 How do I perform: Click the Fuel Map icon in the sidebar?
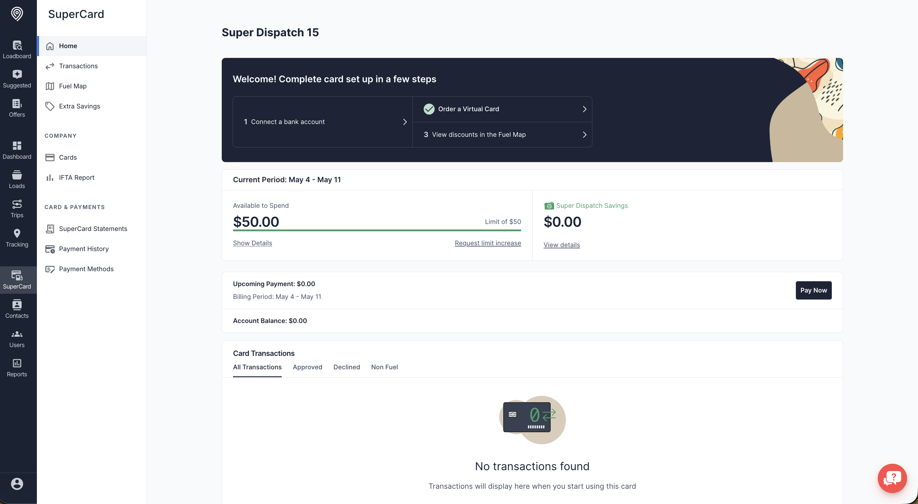coord(50,86)
